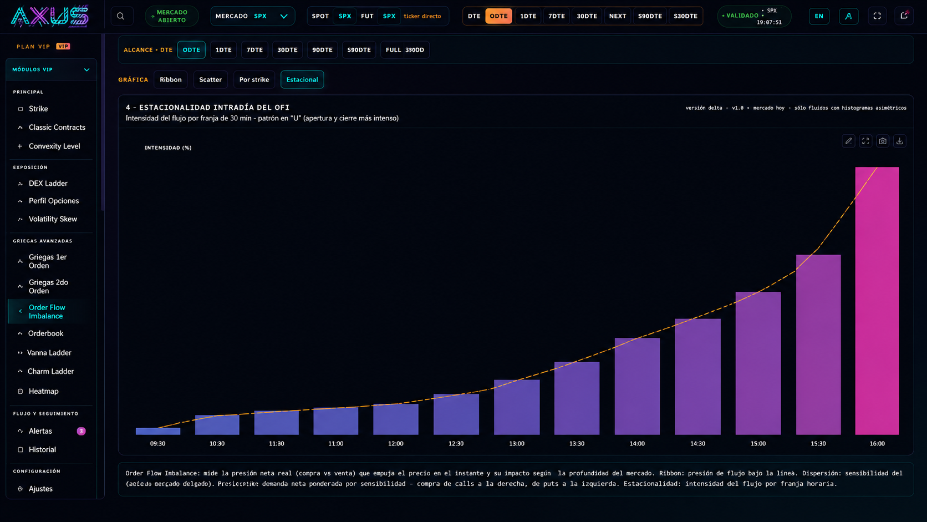The height and width of the screenshot is (522, 927).
Task: Click the 13:00 intensity bar
Action: click(x=517, y=407)
